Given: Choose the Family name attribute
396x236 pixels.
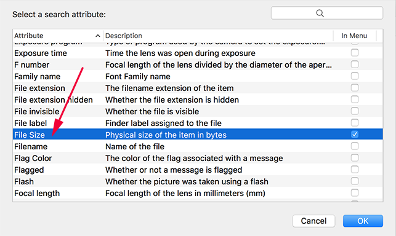Looking at the screenshot, I should tap(37, 76).
